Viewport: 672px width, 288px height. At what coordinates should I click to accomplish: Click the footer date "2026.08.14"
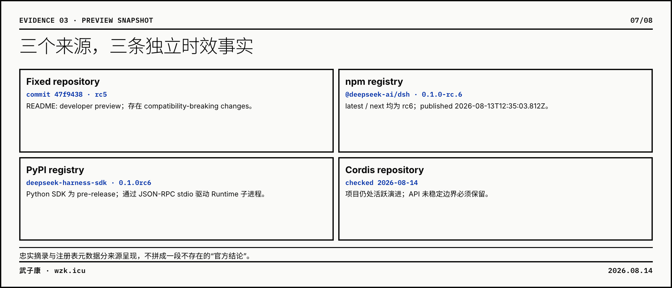click(630, 271)
